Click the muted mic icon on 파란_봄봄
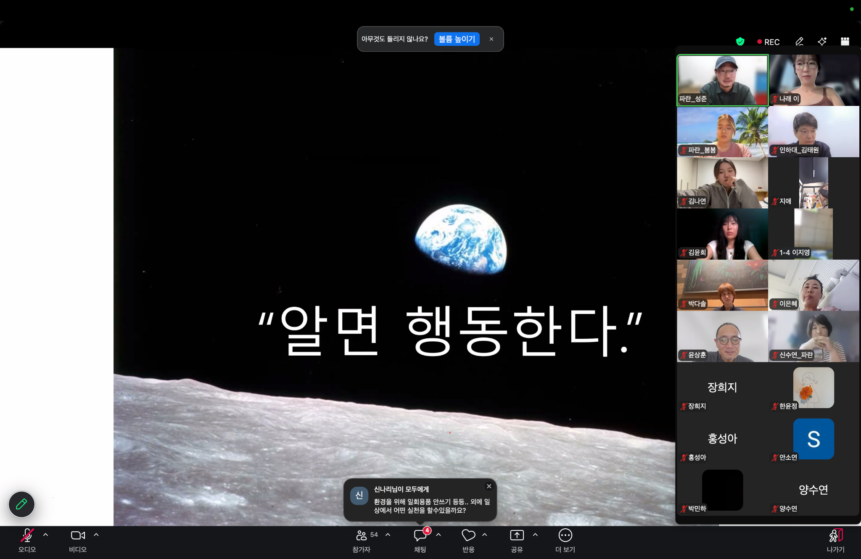861x559 pixels. pos(684,150)
